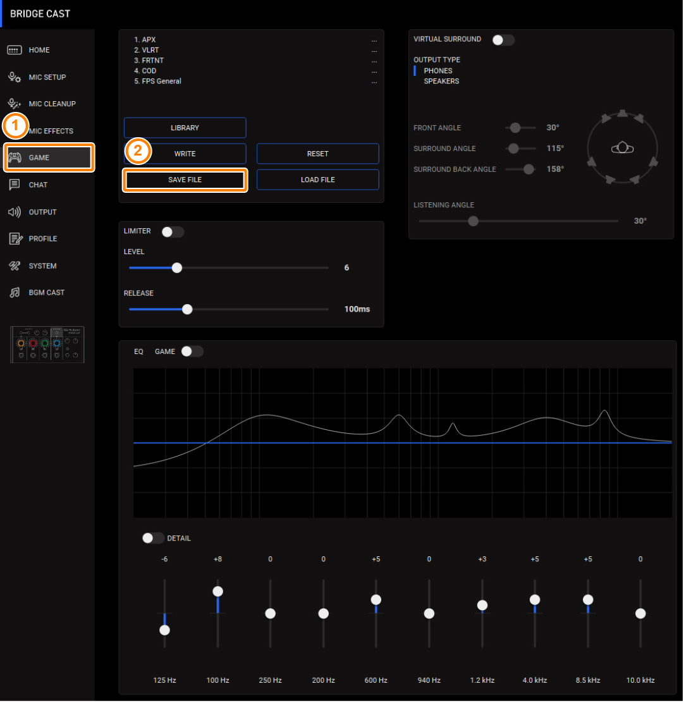Click the Mic Cleanup sparkle microphone icon
This screenshot has height=703, width=684.
[x=15, y=104]
